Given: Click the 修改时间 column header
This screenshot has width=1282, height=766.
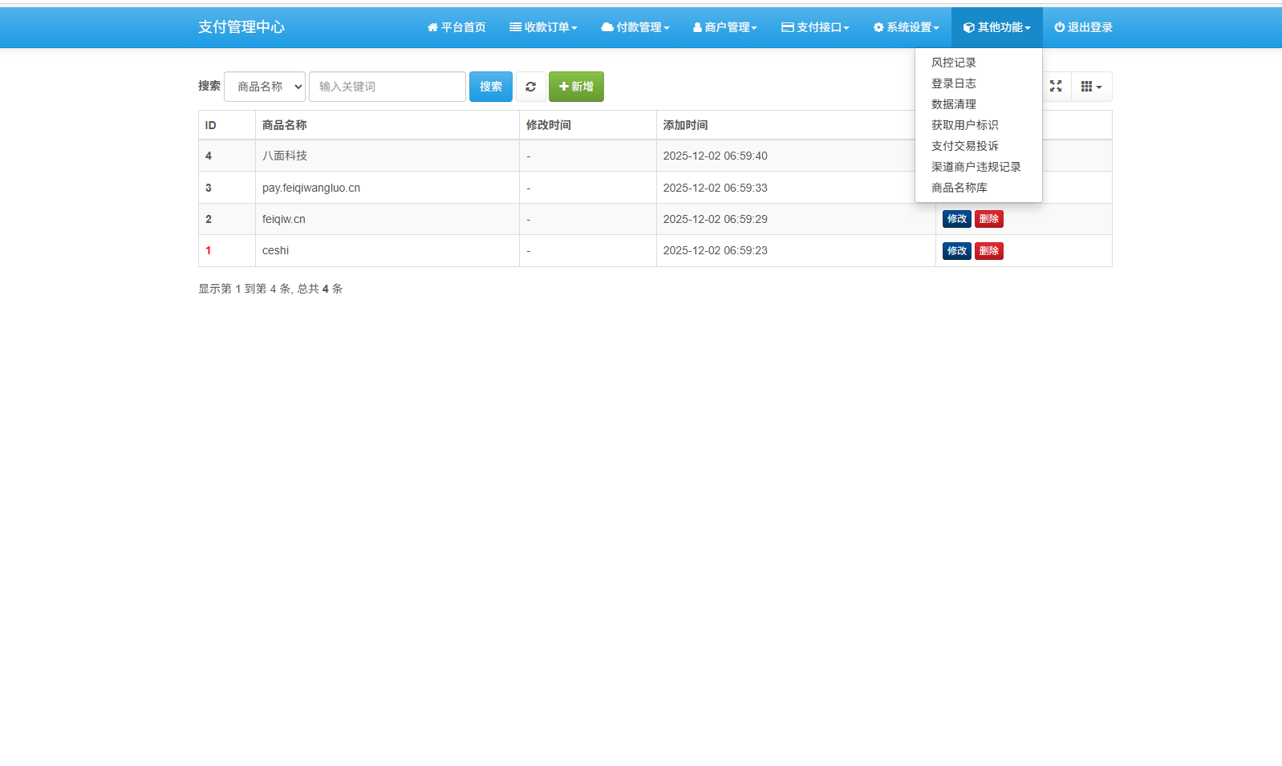Looking at the screenshot, I should tap(588, 125).
